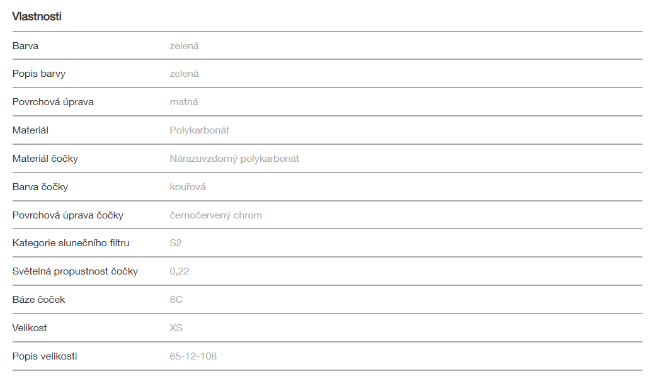
Task: Select the zelená value beside Barva
Action: (184, 46)
